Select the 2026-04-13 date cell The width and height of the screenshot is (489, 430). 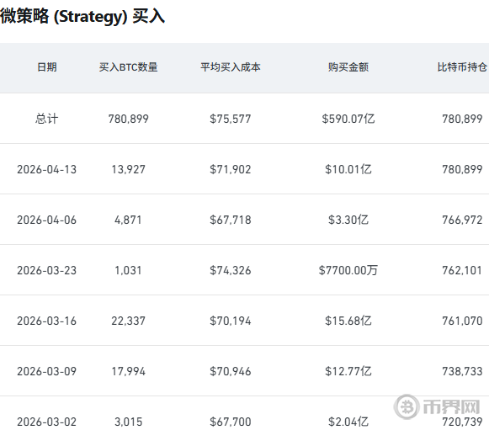tap(47, 169)
